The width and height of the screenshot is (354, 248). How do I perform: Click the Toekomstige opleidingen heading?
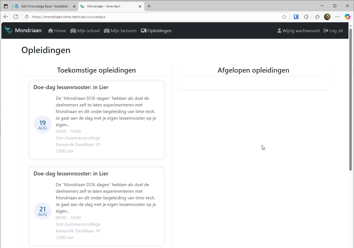[x=96, y=70]
